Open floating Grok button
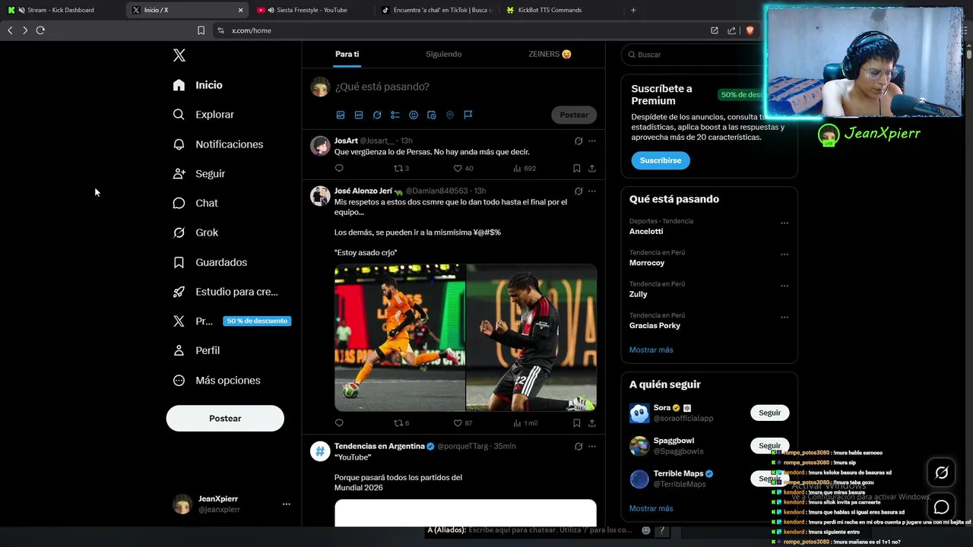The width and height of the screenshot is (973, 547). tap(941, 473)
